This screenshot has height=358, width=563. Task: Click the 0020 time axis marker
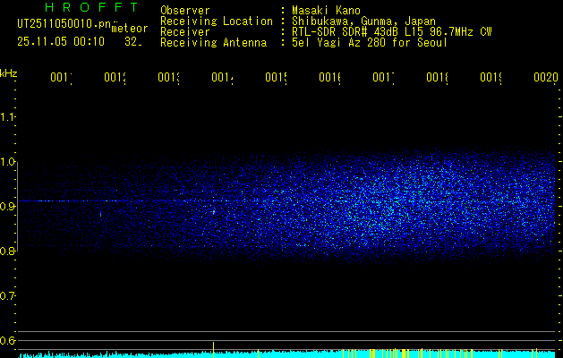tap(546, 77)
